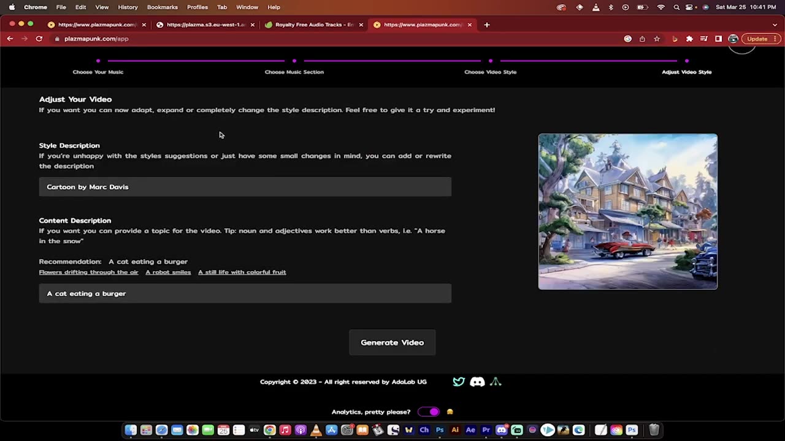Image resolution: width=785 pixels, height=441 pixels.
Task: Open Discord from the dock
Action: pyautogui.click(x=500, y=430)
